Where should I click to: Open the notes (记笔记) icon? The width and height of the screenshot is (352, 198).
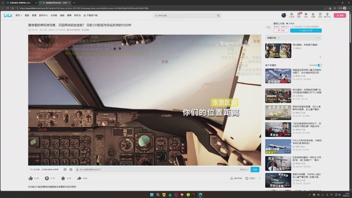tap(247, 178)
